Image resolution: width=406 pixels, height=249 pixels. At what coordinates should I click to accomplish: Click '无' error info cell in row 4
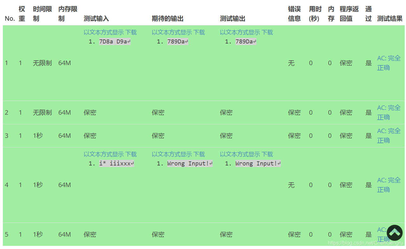coord(291,185)
